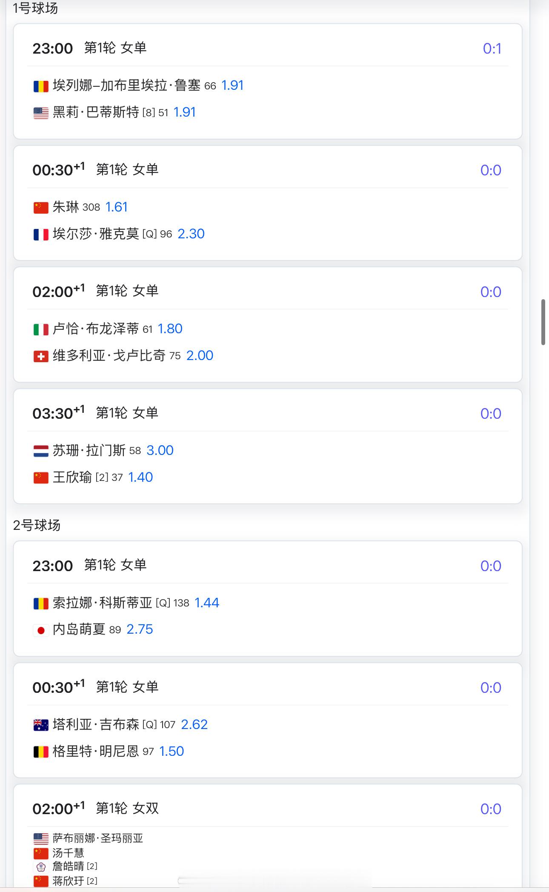This screenshot has height=892, width=549.
Task: Click the Italian flag next to 卢恰·布龙泽蒂
Action: 41,330
